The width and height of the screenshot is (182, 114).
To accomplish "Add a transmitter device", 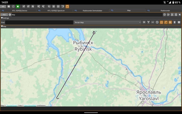I will click(28, 7).
